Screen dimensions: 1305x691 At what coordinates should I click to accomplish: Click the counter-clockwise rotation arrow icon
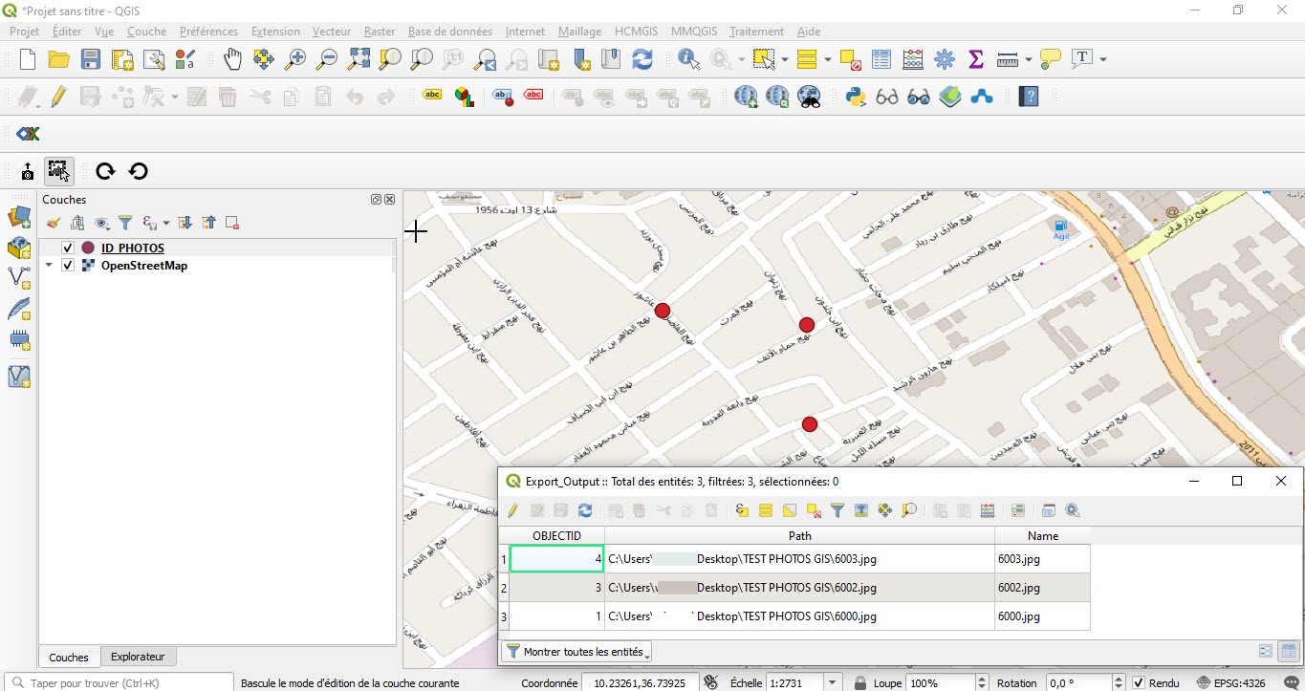139,172
